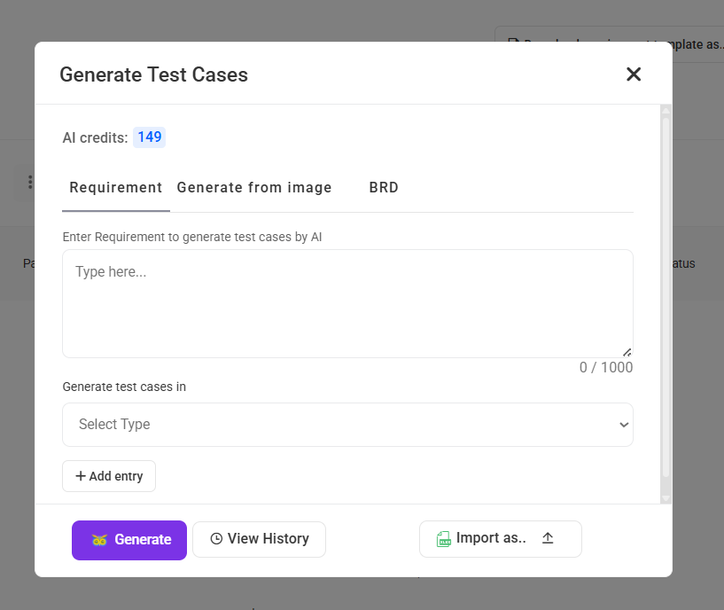Viewport: 724px width, 610px height.
Task: Open the Generate from image tab
Action: pyautogui.click(x=254, y=188)
